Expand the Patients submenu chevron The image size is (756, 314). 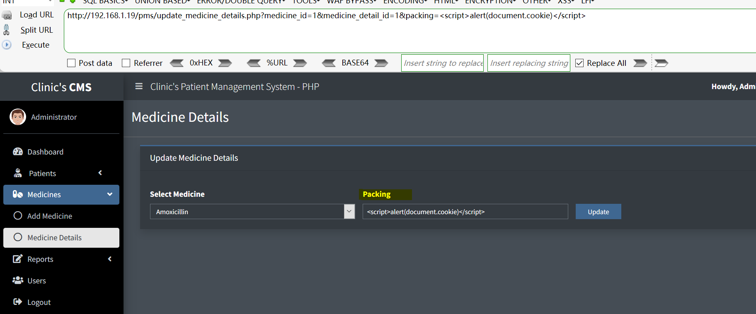[100, 173]
